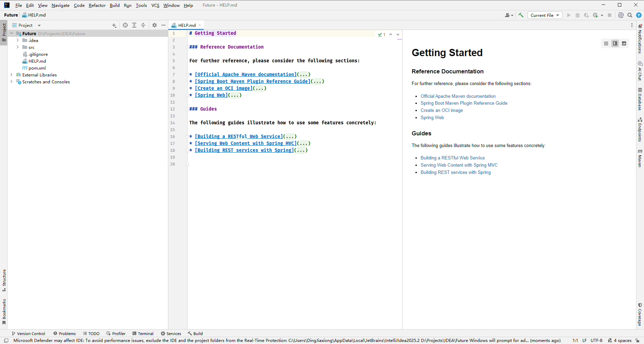644x344 pixels.
Task: Collapse the Future project root node
Action: pyautogui.click(x=12, y=33)
